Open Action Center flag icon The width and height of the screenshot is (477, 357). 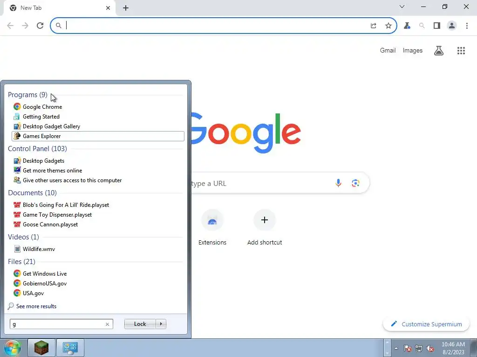pyautogui.click(x=408, y=348)
